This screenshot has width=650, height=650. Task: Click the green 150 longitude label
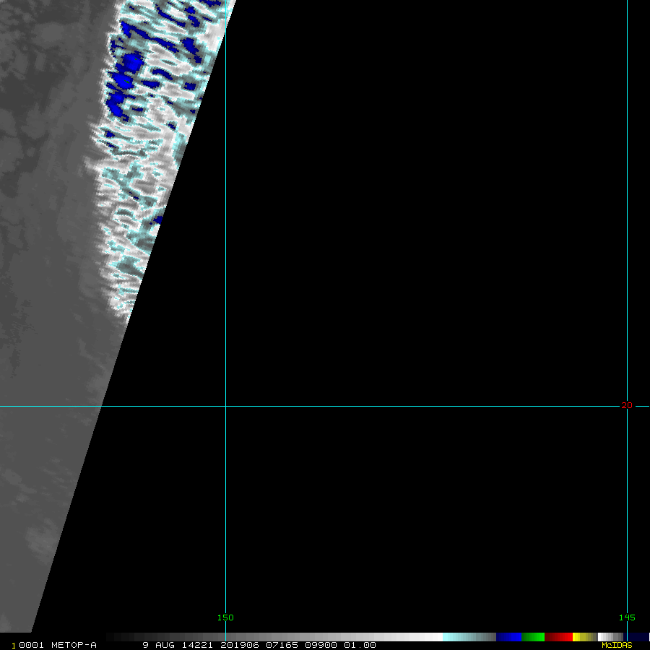tap(225, 617)
